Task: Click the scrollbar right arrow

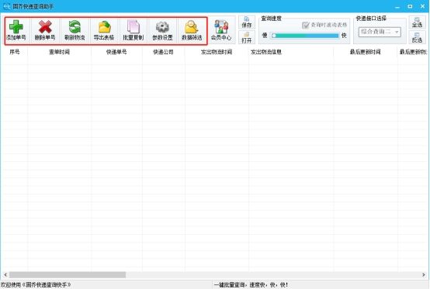Action: coord(424,274)
